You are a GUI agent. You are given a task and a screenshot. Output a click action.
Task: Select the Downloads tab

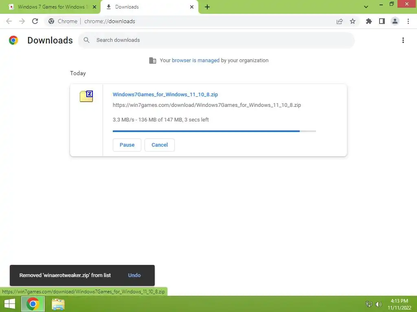pos(149,7)
